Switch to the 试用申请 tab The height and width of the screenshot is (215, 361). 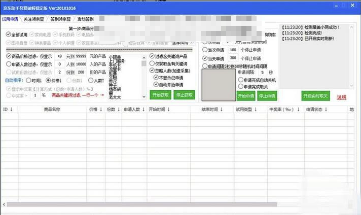(x=10, y=19)
